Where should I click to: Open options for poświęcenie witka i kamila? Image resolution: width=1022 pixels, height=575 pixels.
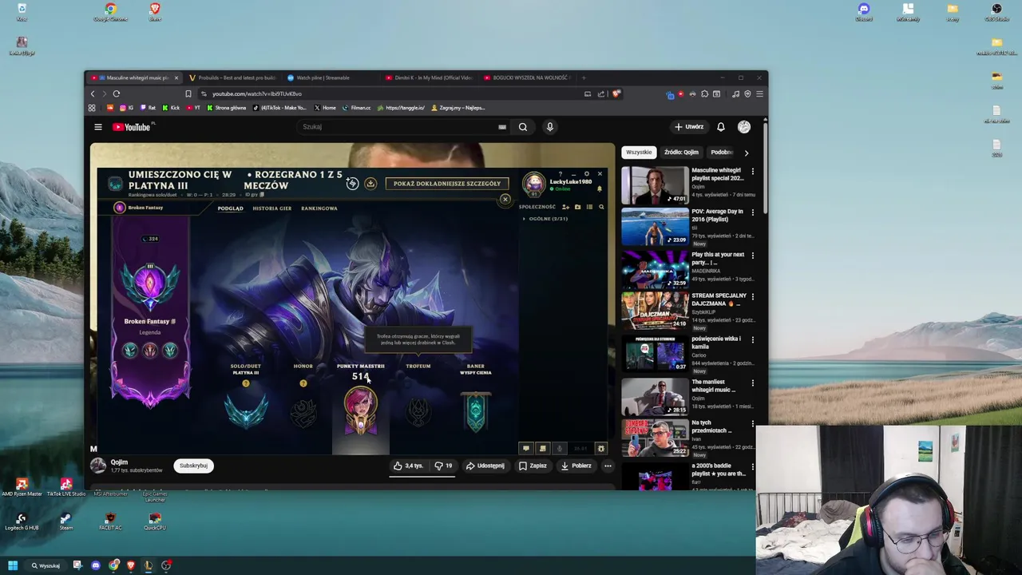click(752, 340)
